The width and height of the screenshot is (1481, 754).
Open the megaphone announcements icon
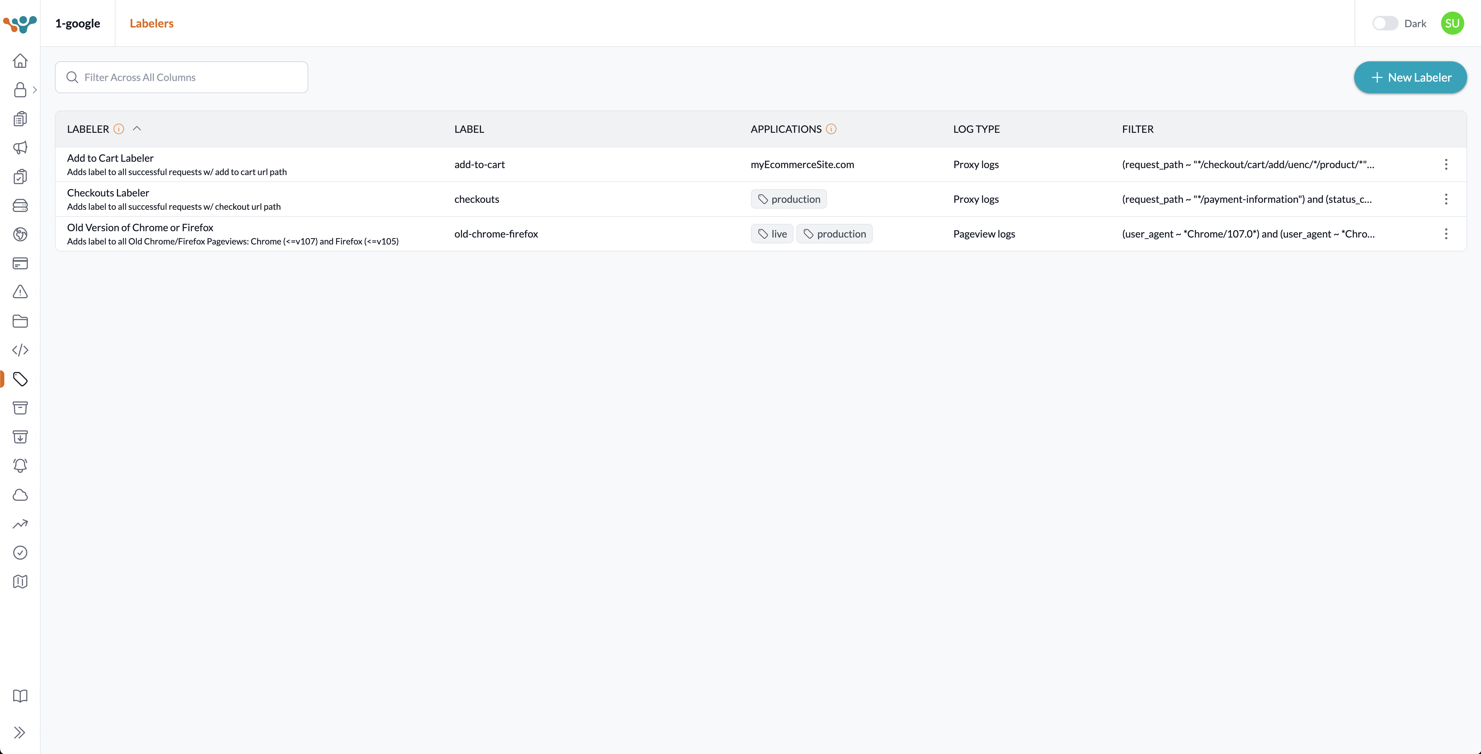click(x=20, y=148)
